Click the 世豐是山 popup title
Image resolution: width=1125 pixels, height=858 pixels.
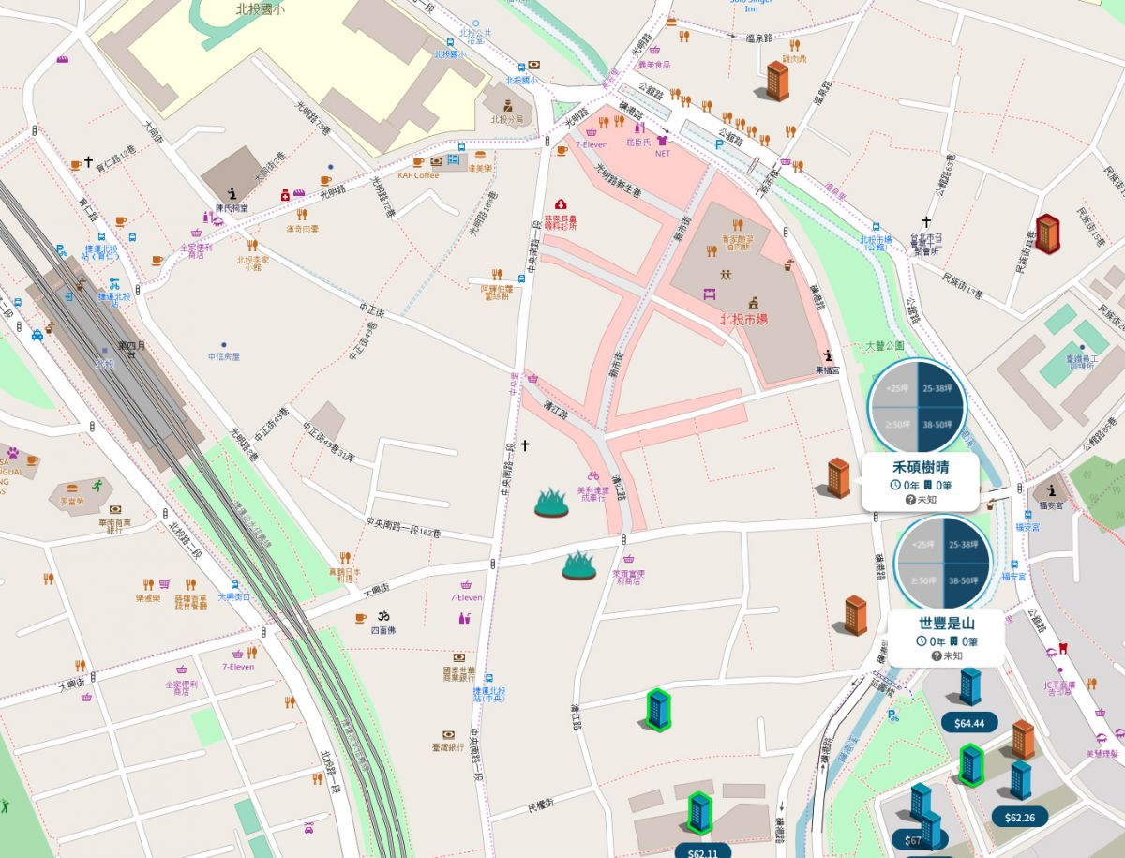[947, 624]
